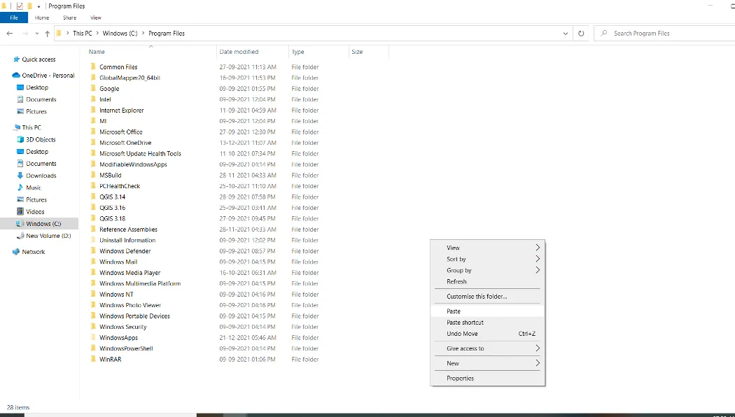Expand the Group by submenu
This screenshot has height=417, width=735.
[538, 270]
